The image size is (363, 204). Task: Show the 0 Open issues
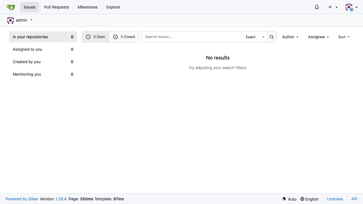pyautogui.click(x=96, y=37)
